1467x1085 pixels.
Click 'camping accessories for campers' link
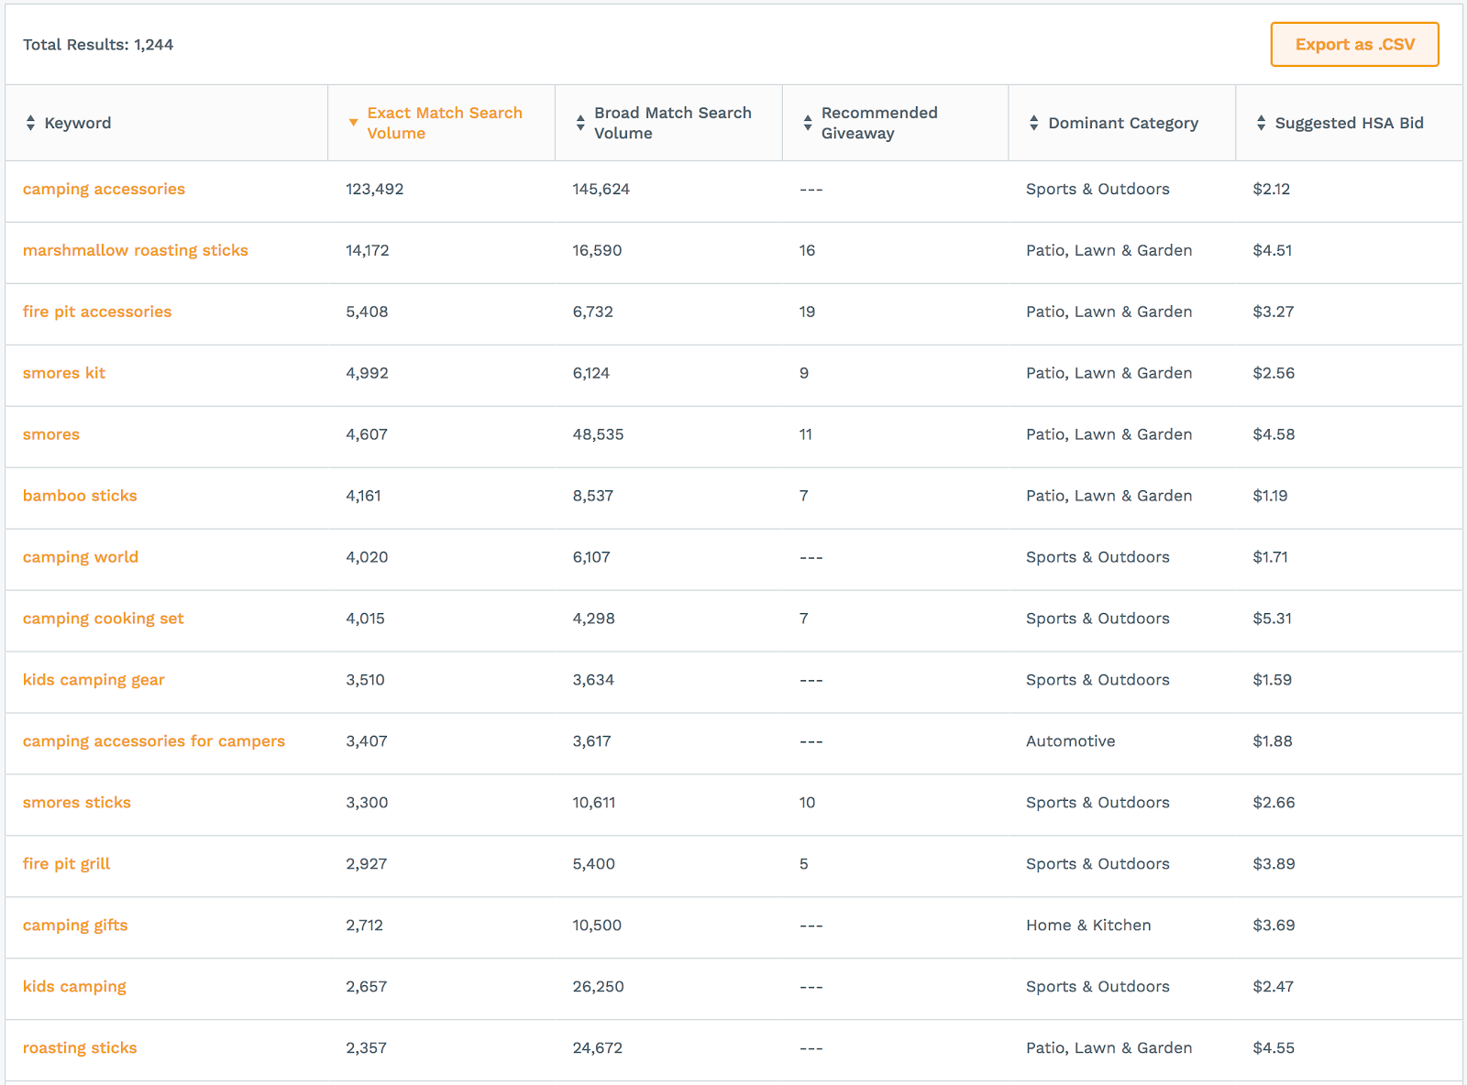pyautogui.click(x=154, y=741)
